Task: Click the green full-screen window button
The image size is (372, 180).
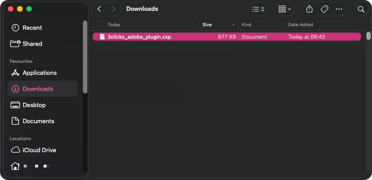Action: point(29,9)
